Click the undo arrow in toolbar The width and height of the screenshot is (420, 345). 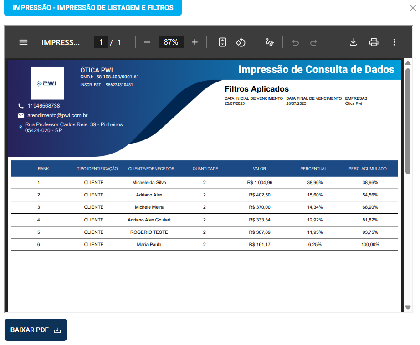click(295, 42)
